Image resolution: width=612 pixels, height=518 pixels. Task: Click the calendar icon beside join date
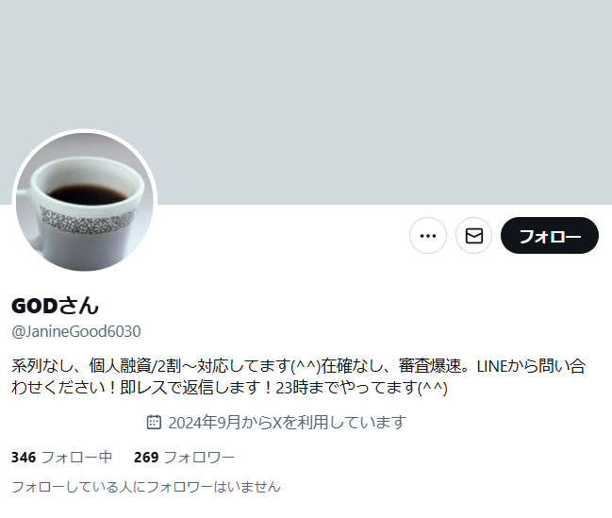(x=154, y=423)
